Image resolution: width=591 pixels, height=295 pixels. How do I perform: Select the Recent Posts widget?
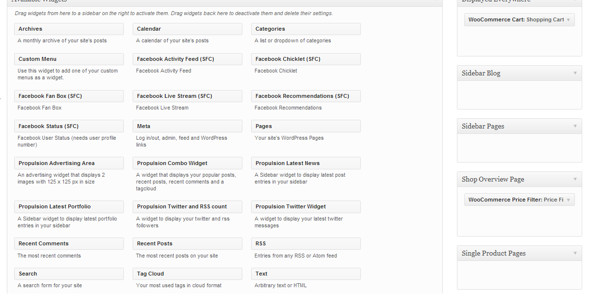point(187,244)
